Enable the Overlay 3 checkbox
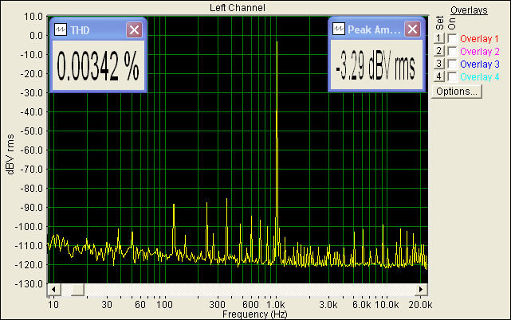This screenshot has height=320, width=511. point(452,64)
